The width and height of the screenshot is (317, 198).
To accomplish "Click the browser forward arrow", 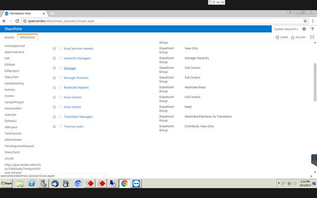I will 11,21.
